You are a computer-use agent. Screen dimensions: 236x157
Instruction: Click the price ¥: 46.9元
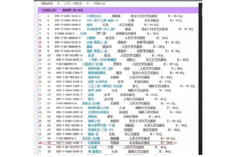click(175, 16)
